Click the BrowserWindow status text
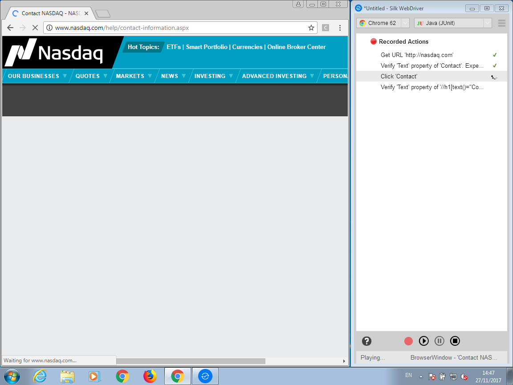 coord(454,358)
